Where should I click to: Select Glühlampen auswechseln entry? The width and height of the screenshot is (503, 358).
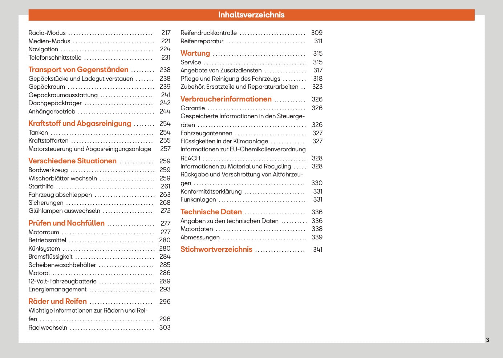(64, 211)
